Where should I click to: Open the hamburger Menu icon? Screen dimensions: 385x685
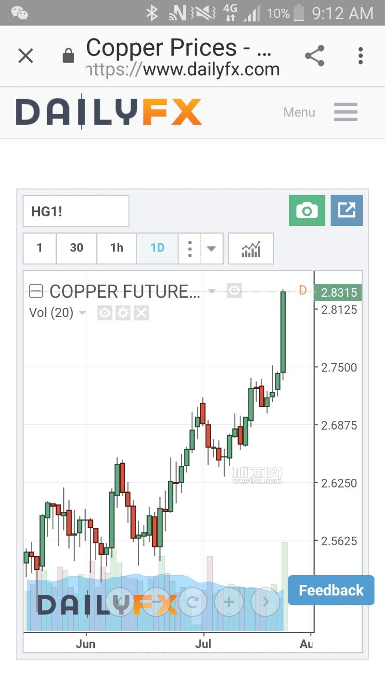point(346,112)
